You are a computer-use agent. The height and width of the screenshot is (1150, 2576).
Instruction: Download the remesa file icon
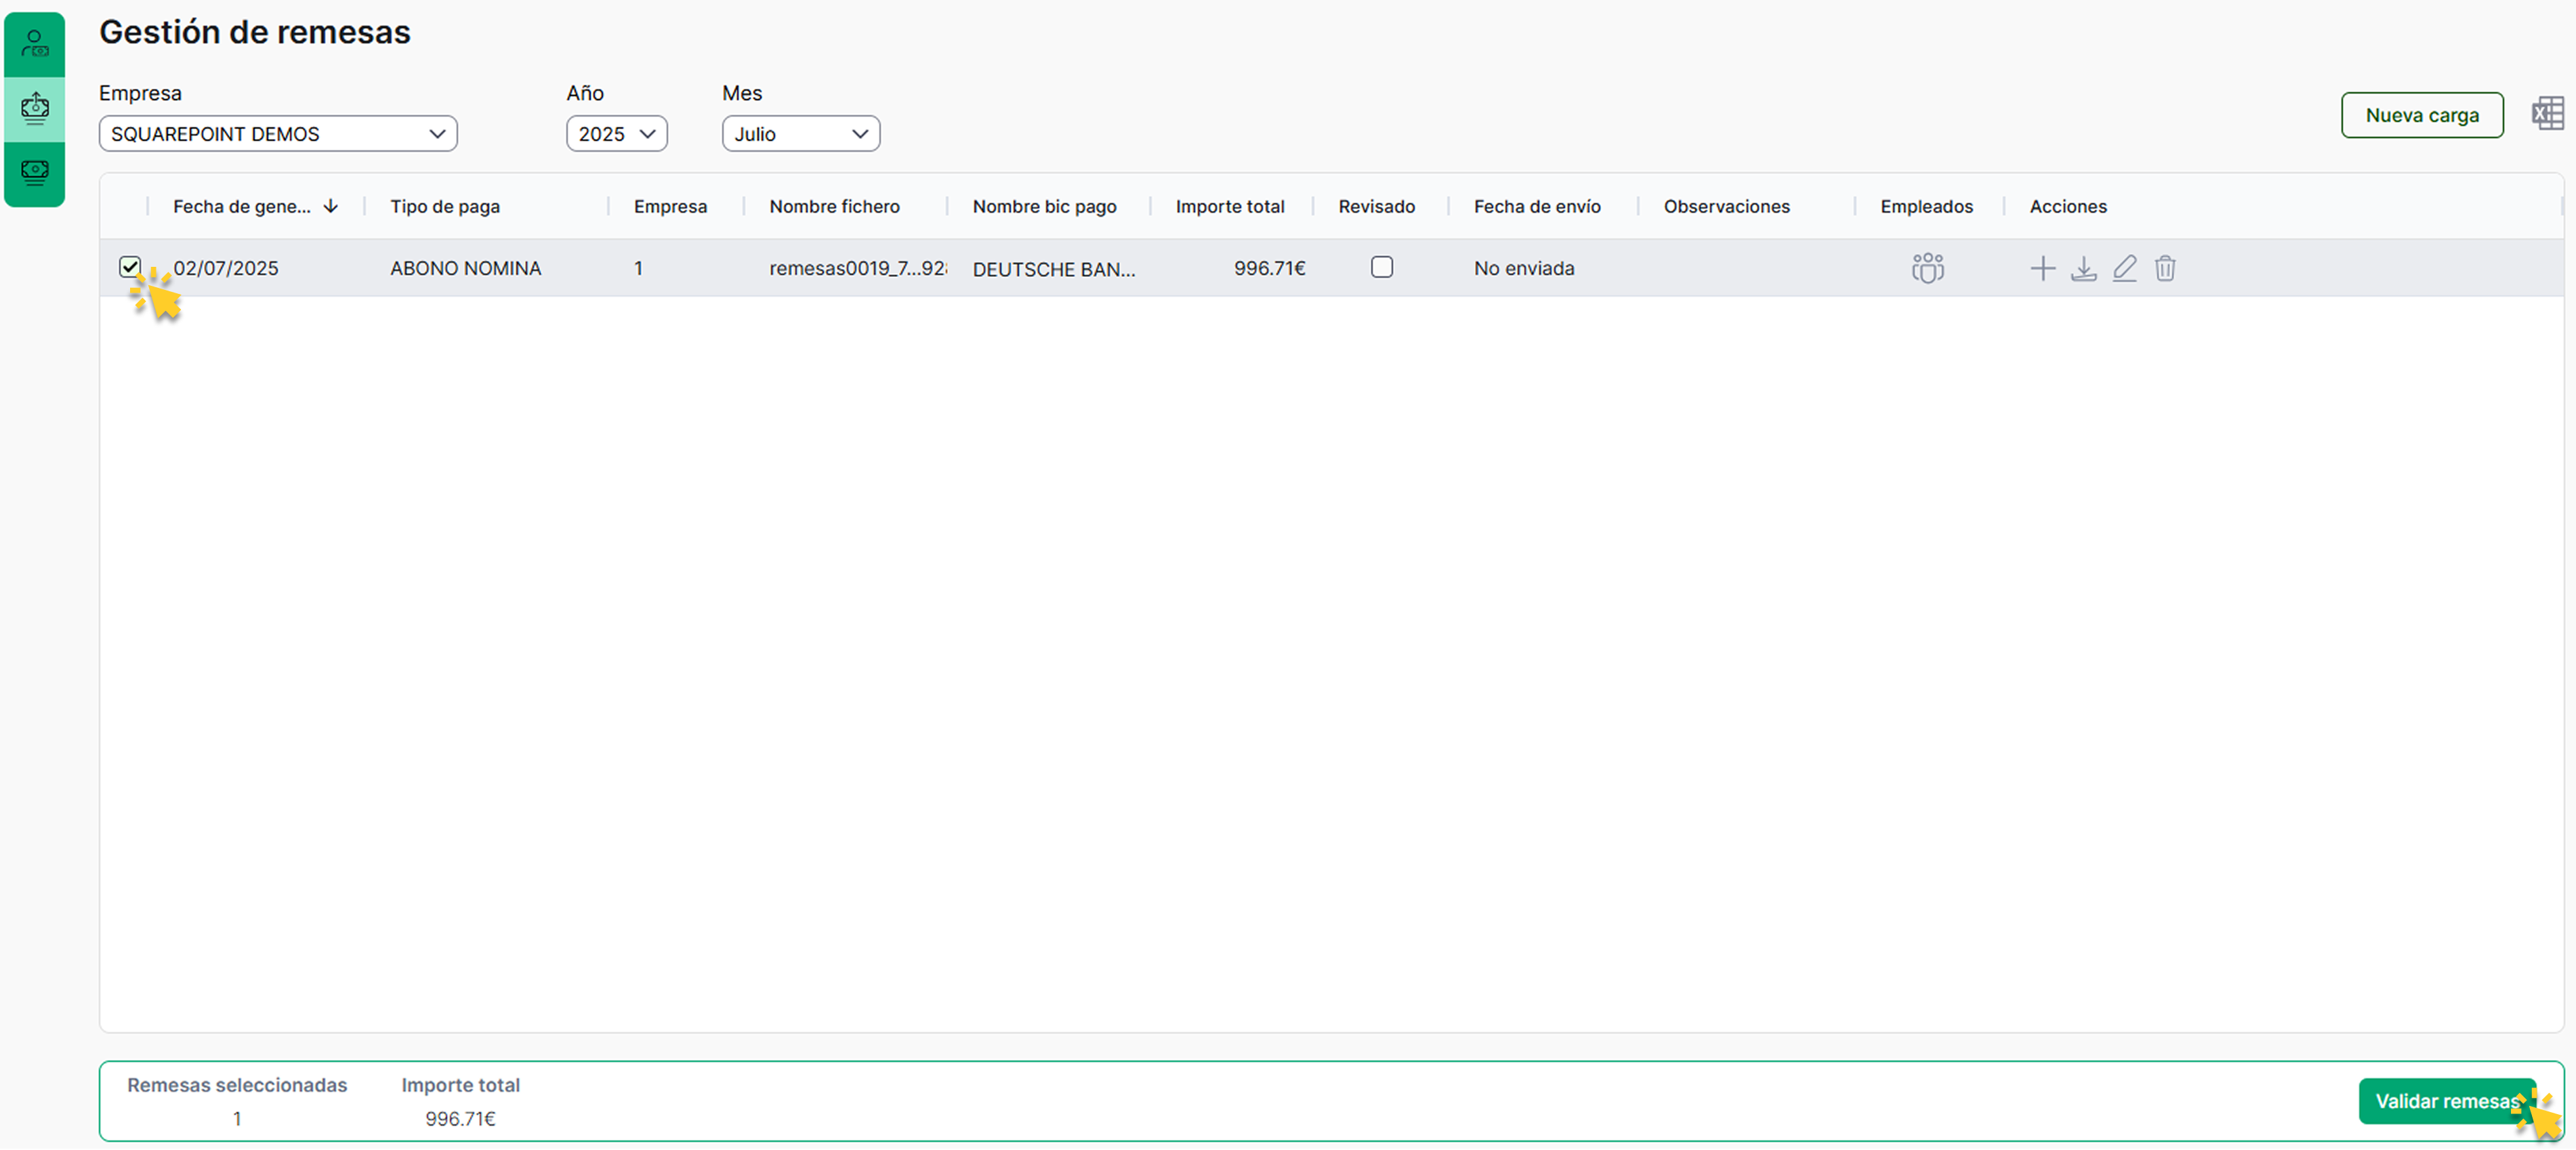[2083, 268]
